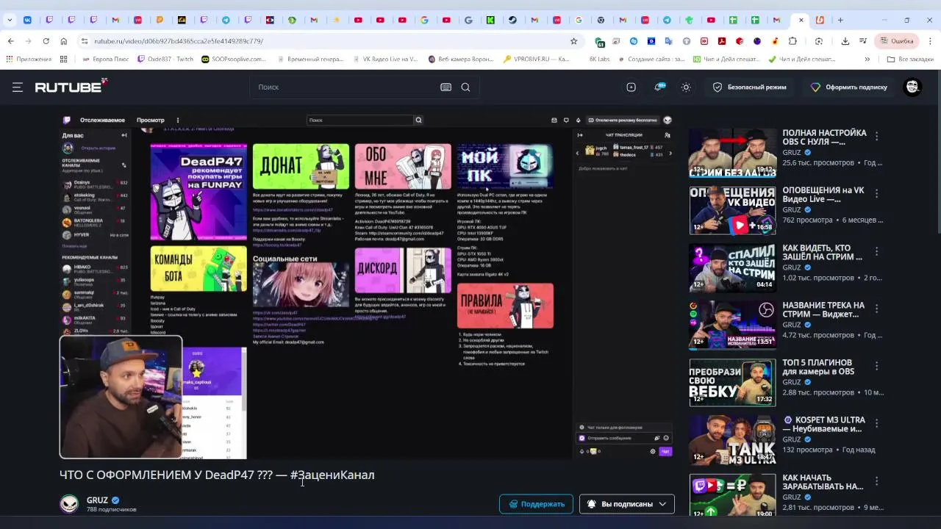Open the Создание сайта bookmark
The height and width of the screenshot is (529, 941).
click(x=651, y=59)
